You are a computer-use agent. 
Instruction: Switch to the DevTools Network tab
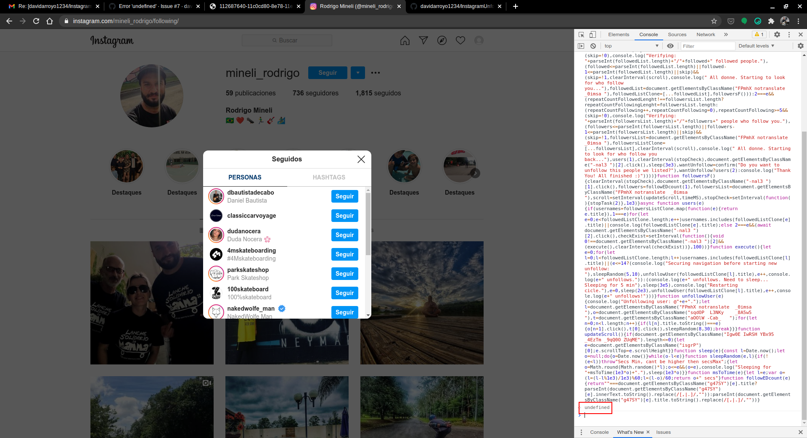pos(706,34)
